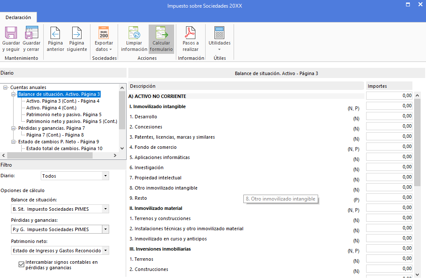Viewport: 426px width, 279px height.
Task: Click Guardar y seguir icon
Action: (x=11, y=33)
